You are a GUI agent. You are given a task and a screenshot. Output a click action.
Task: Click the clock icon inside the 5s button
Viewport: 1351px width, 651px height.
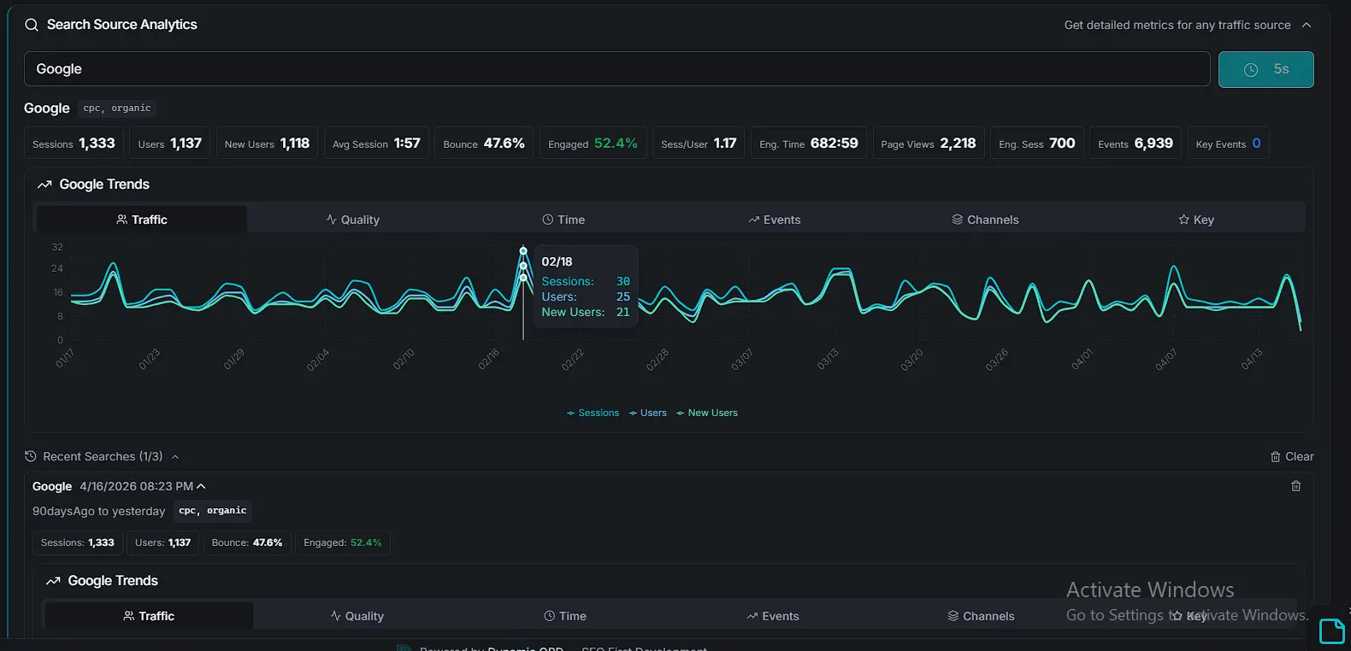point(1251,70)
